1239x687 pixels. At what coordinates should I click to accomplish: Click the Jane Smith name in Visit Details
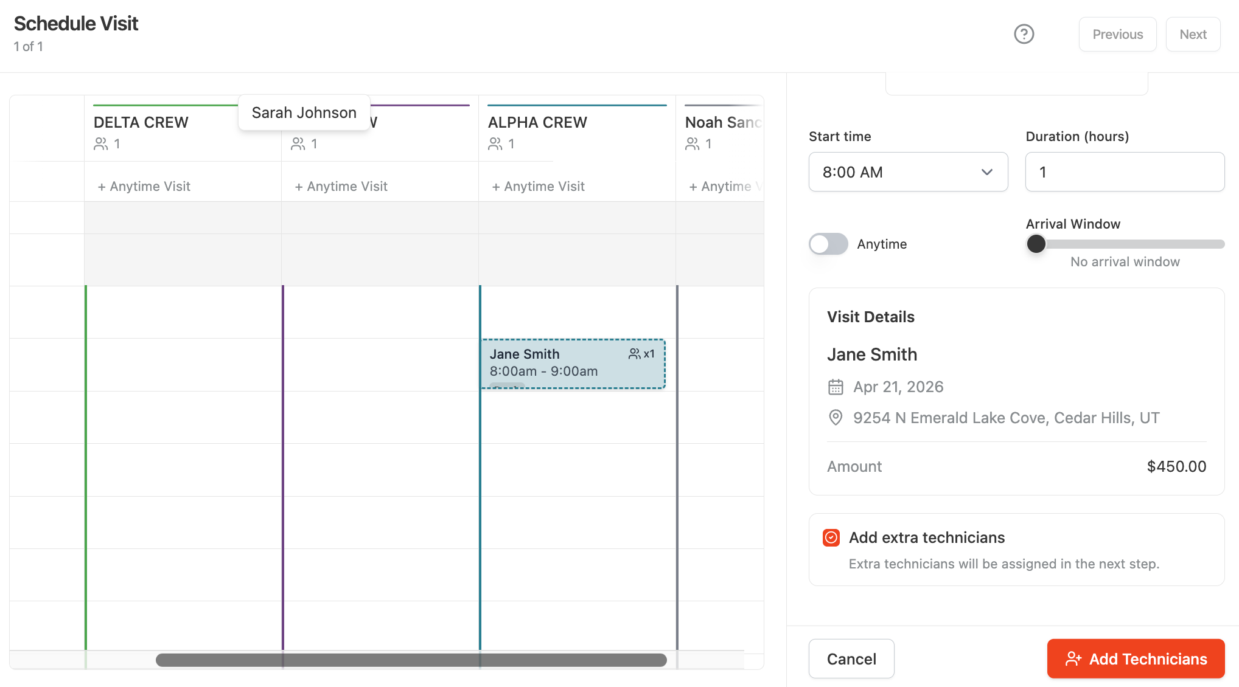pos(872,354)
